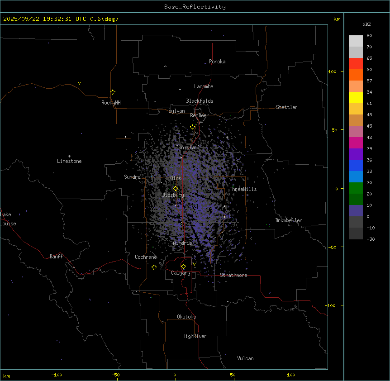390x381 pixels.
Task: Click the yellow diamond marker above RockyMH
Action: click(113, 92)
